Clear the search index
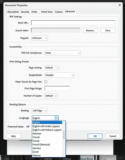Image resolution: width=125 pixels, height=160 pixels. click(x=108, y=30)
